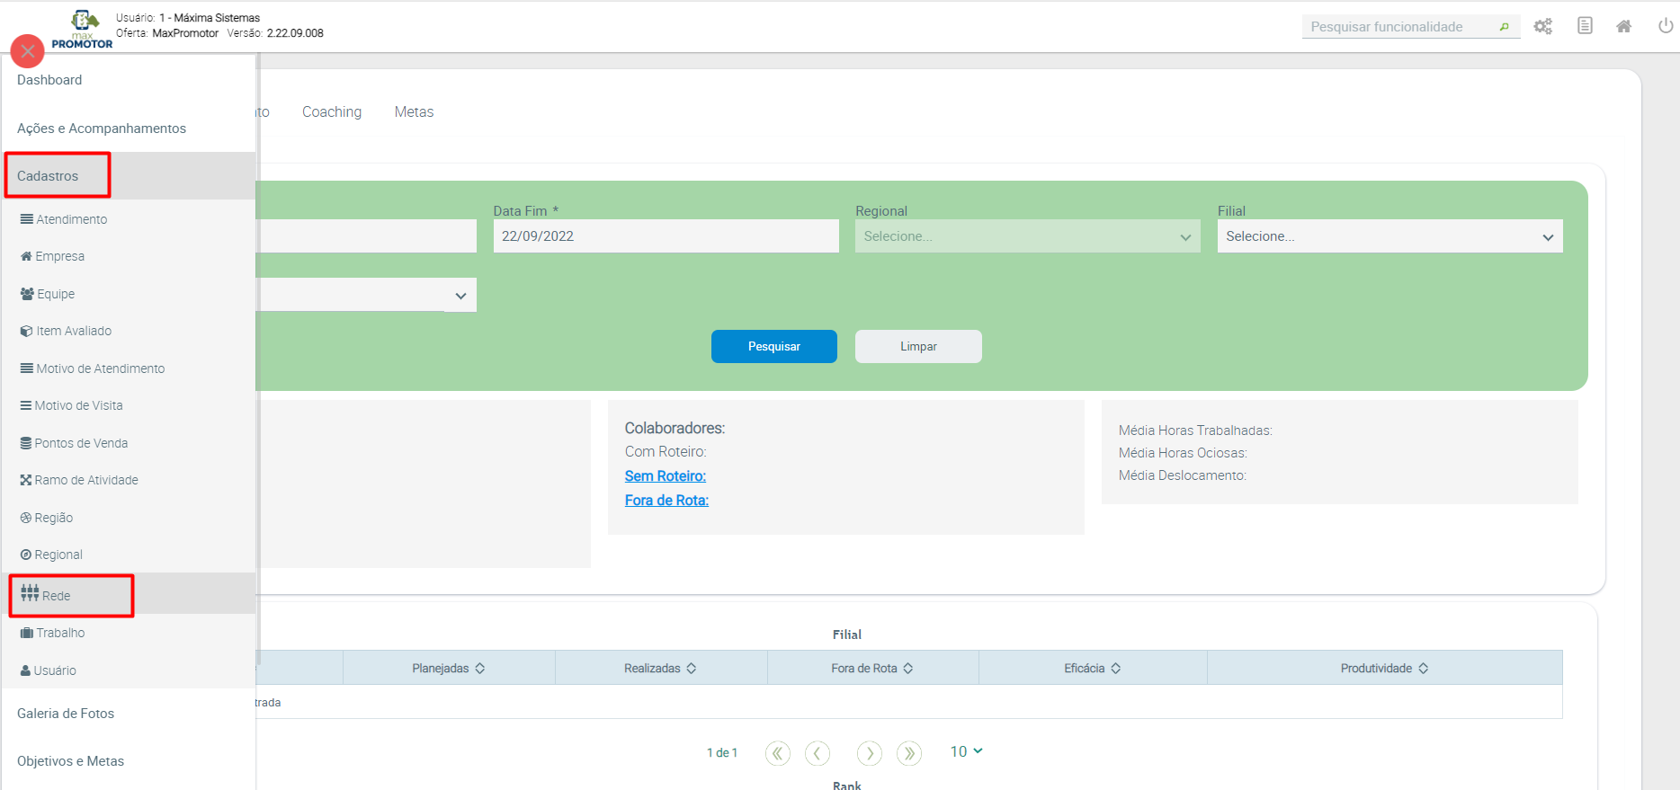Go to home via house icon
Screen dimensions: 1680x790
1623,26
